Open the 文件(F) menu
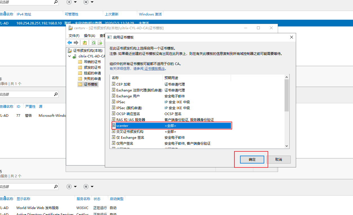The width and height of the screenshot is (353, 215). tap(74, 36)
